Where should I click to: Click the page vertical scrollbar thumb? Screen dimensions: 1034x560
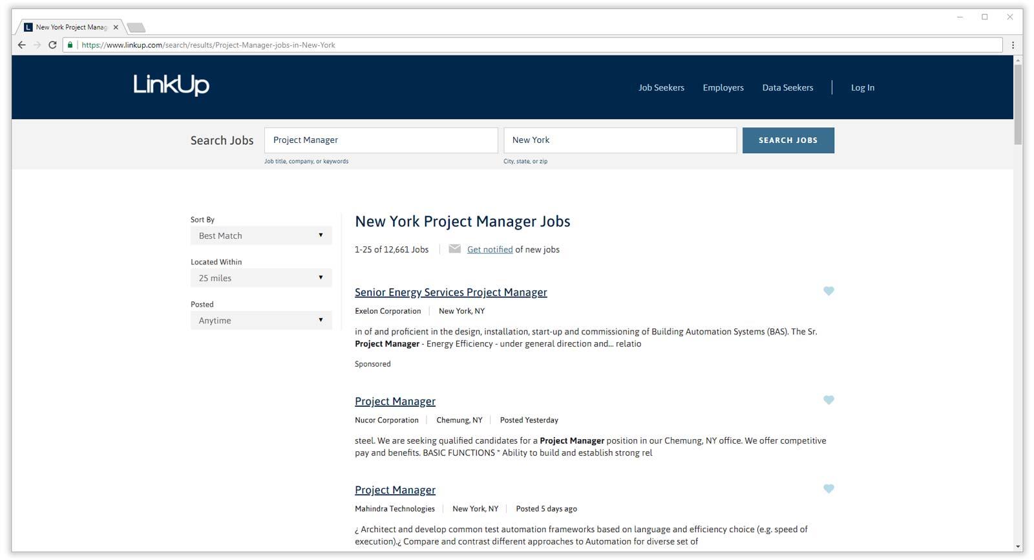(x=1018, y=104)
